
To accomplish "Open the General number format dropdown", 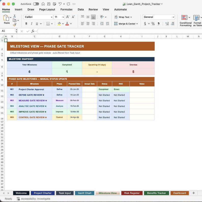I will pyautogui.click(x=159, y=17).
